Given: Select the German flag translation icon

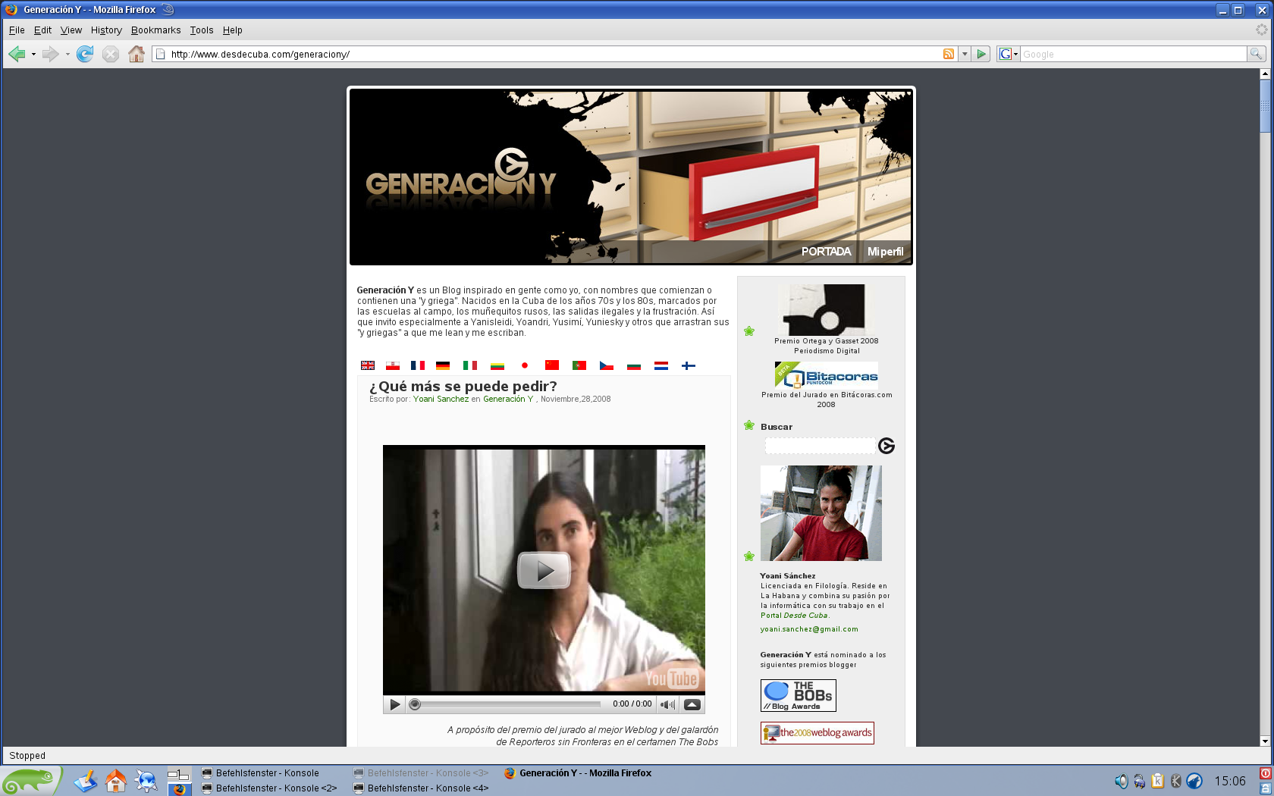Looking at the screenshot, I should 443,365.
